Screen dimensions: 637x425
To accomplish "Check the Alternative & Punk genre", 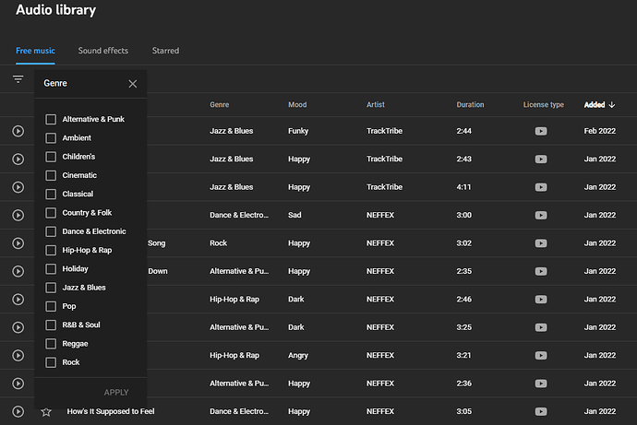I will coord(51,119).
